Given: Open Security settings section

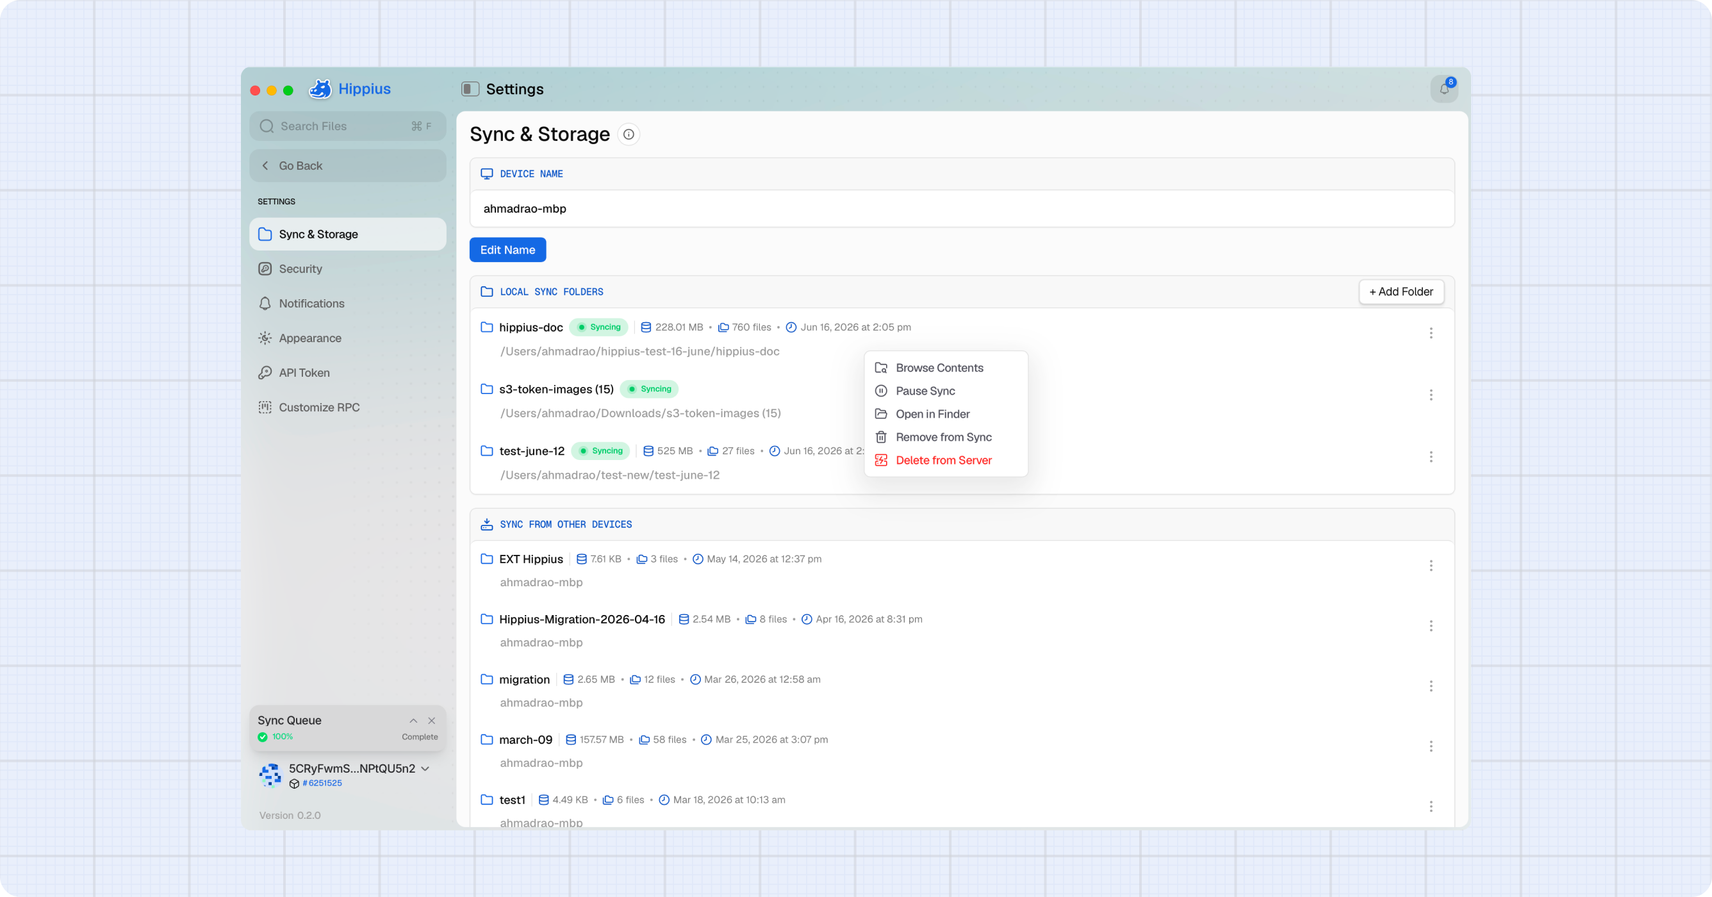Looking at the screenshot, I should point(347,268).
